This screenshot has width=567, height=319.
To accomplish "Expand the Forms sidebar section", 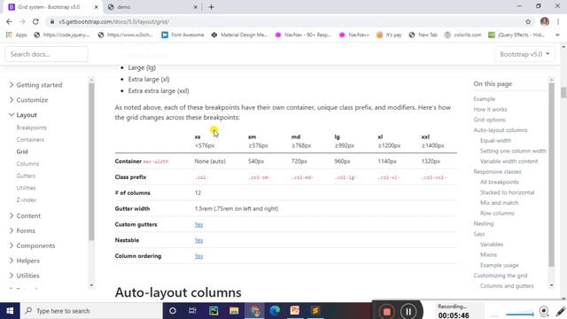I will [21, 230].
